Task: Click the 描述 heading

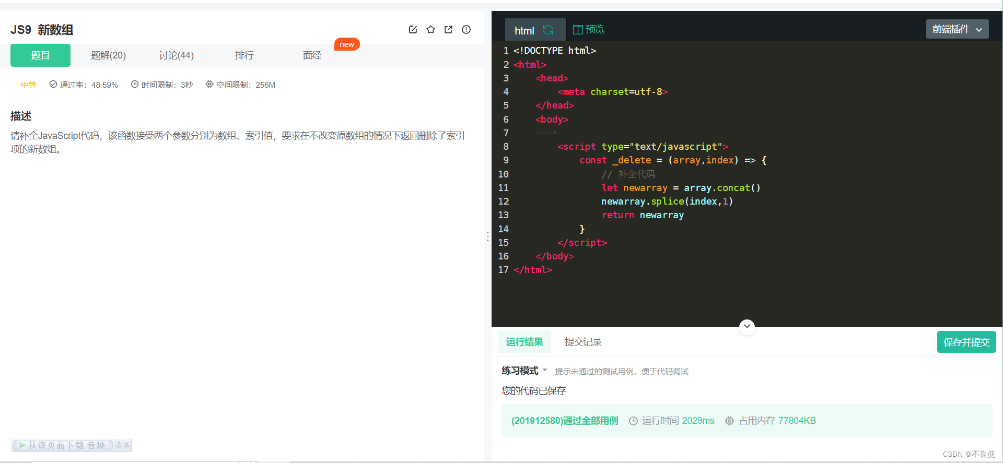Action: [21, 116]
